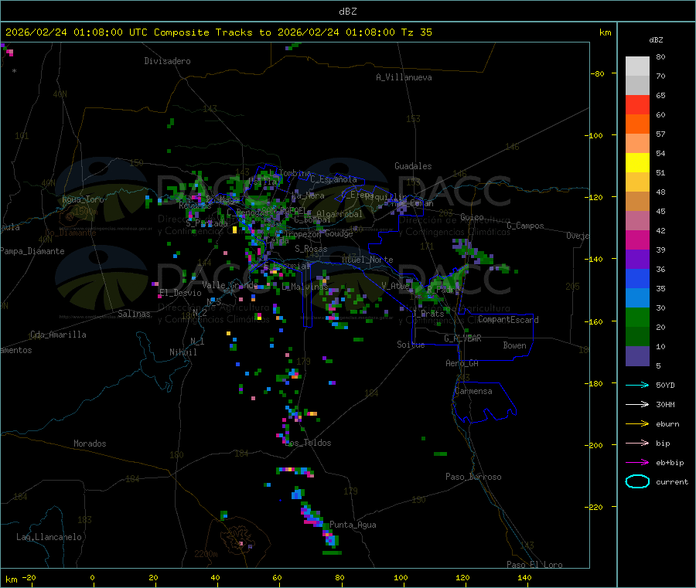This screenshot has width=696, height=588.
Task: Pick the slate purple 5-10 dBZ swatch
Action: pos(637,356)
